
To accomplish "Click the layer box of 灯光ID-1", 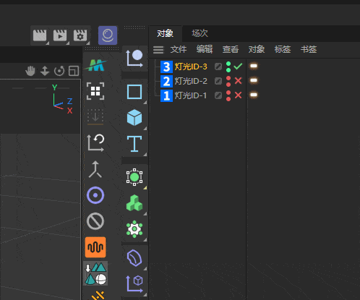I will 218,95.
